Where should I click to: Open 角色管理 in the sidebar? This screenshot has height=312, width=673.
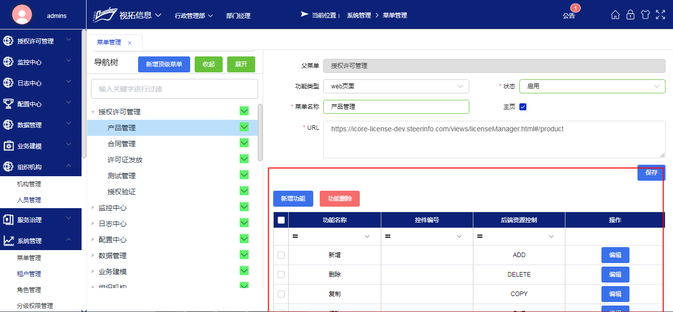(29, 290)
